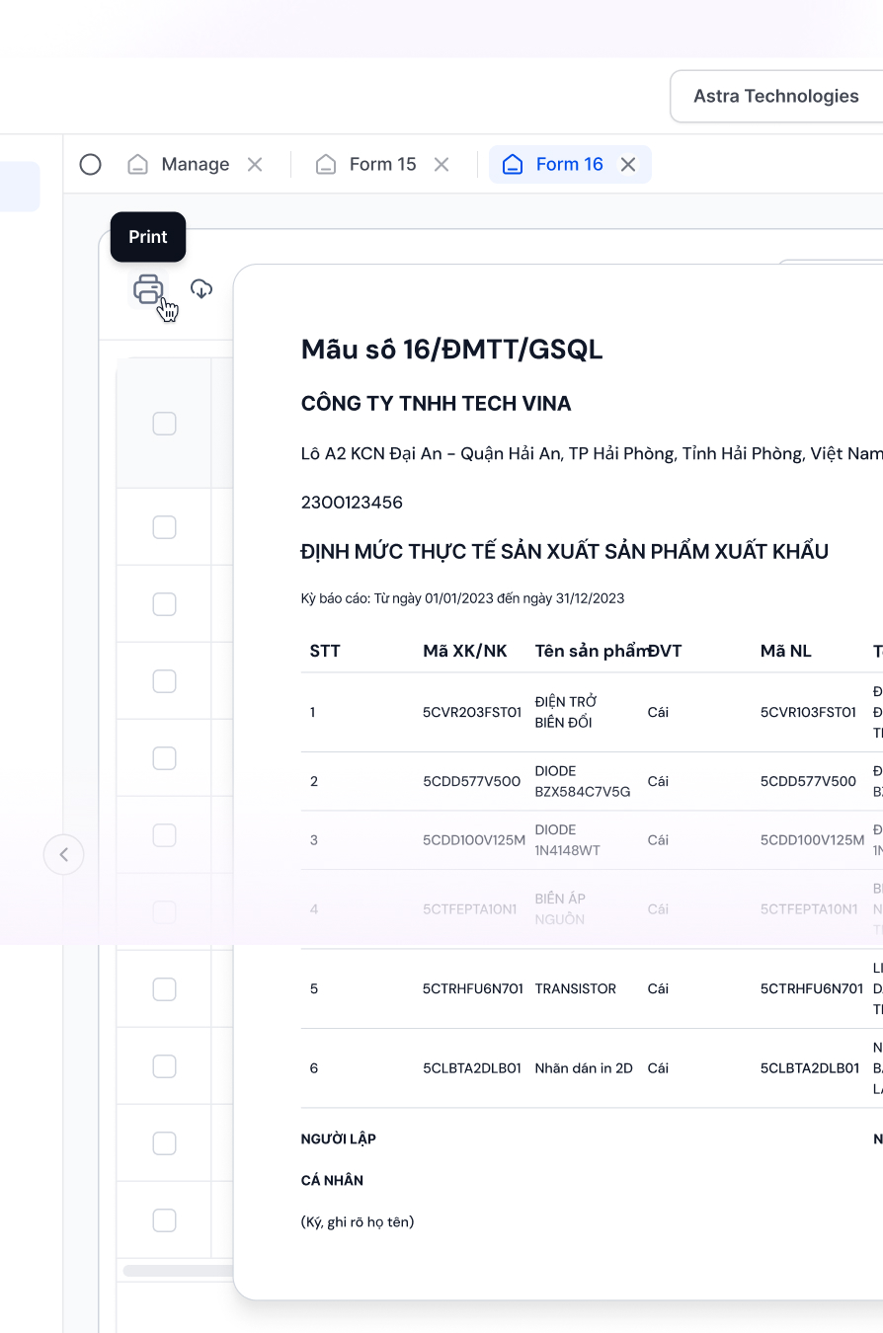Collapse the sidebar with the left chevron
The height and width of the screenshot is (1333, 883).
64,854
